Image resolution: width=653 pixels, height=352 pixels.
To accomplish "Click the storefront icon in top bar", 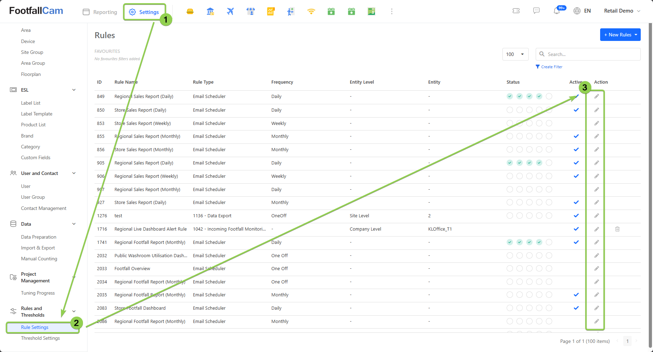I will [x=250, y=12].
